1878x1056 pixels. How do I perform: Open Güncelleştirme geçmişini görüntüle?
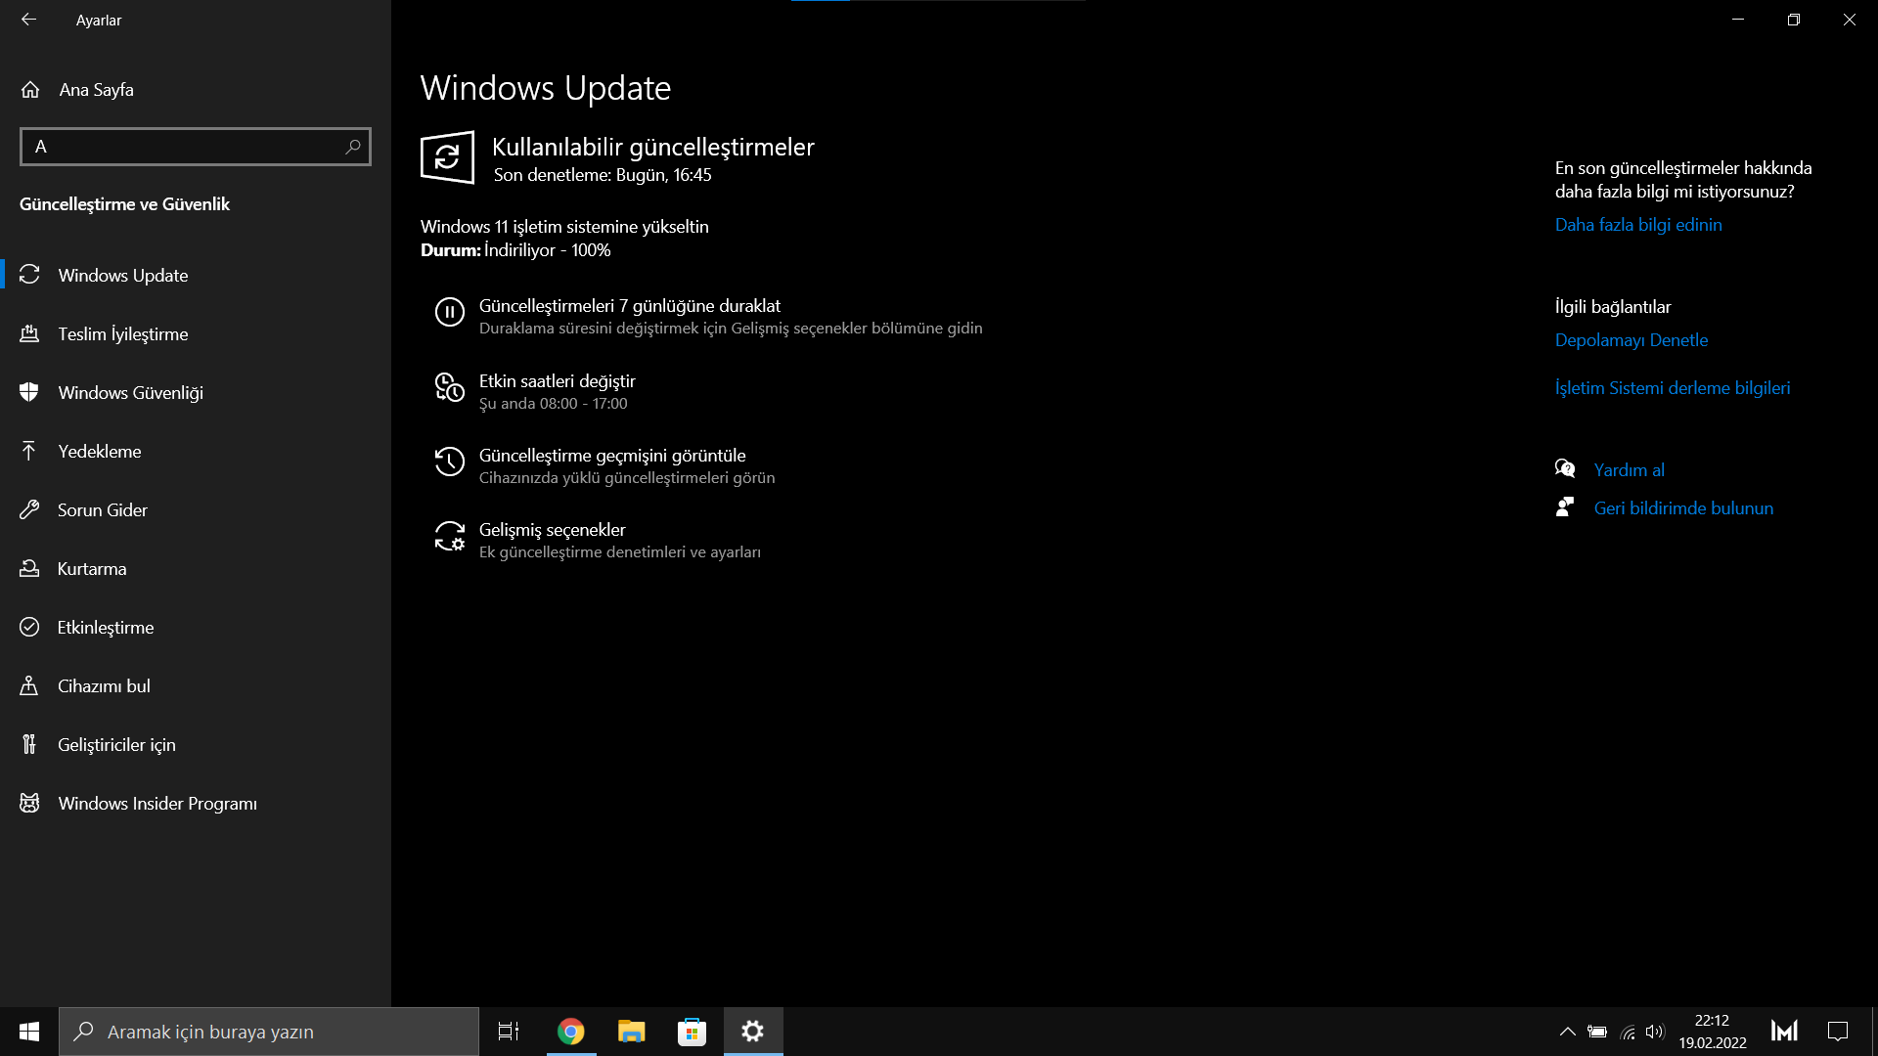tap(612, 456)
